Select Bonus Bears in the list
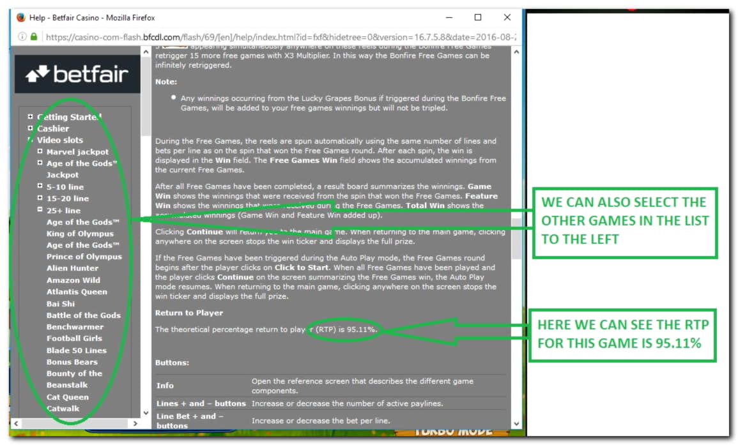Viewport: 738px width, 445px height. 72,362
